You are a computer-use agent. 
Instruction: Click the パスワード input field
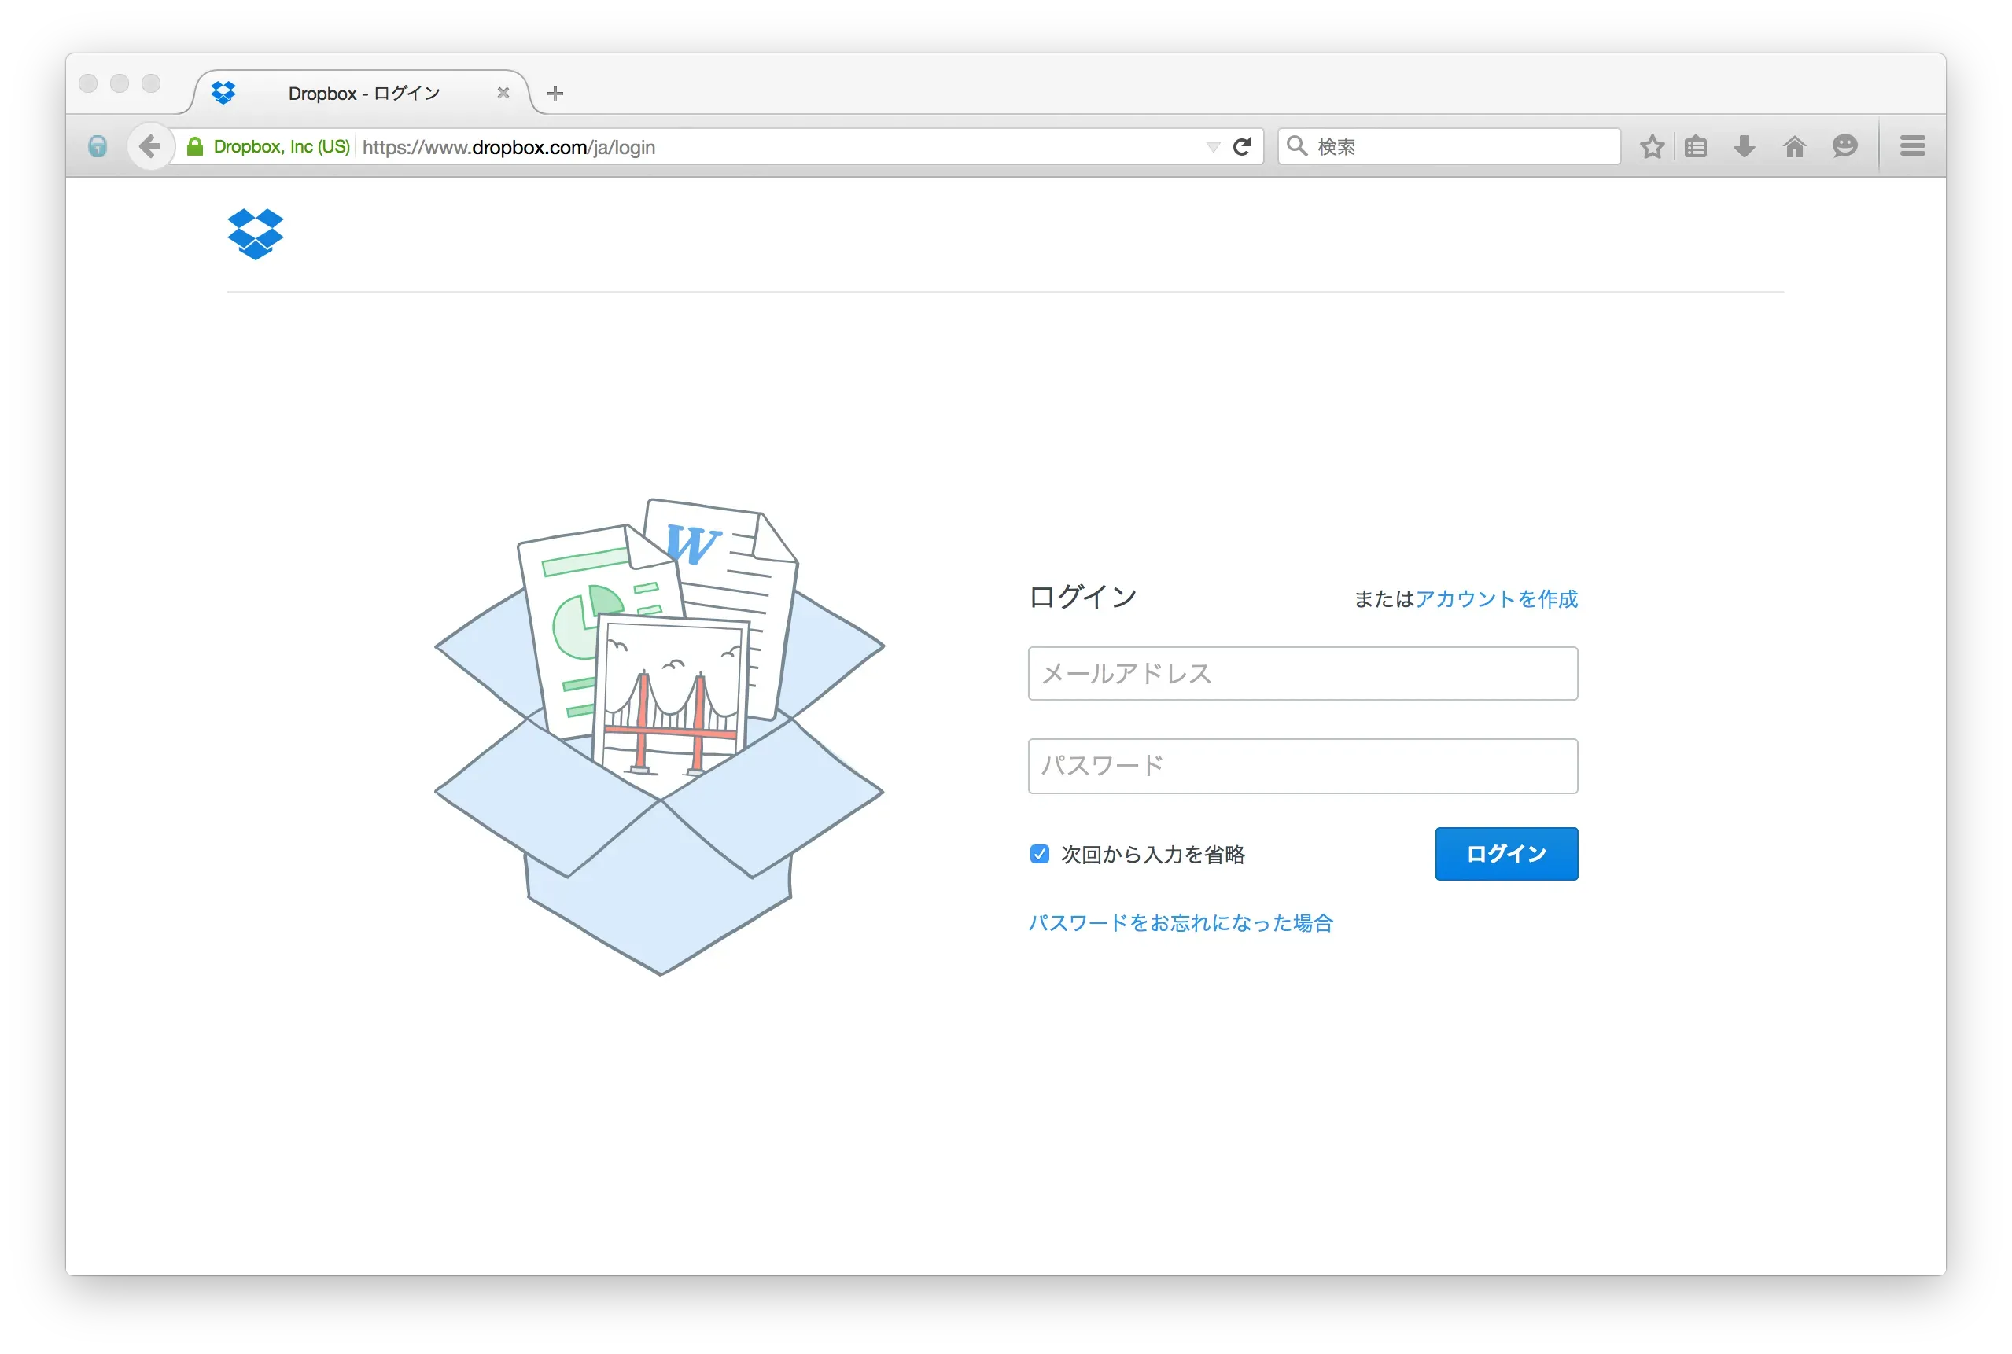pyautogui.click(x=1302, y=765)
